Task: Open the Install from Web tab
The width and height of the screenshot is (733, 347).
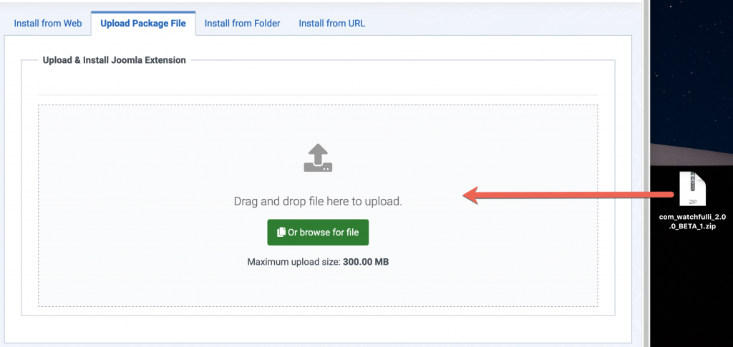Action: (x=48, y=24)
